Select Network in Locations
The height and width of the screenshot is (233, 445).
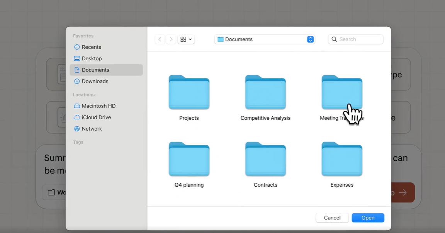tap(92, 129)
